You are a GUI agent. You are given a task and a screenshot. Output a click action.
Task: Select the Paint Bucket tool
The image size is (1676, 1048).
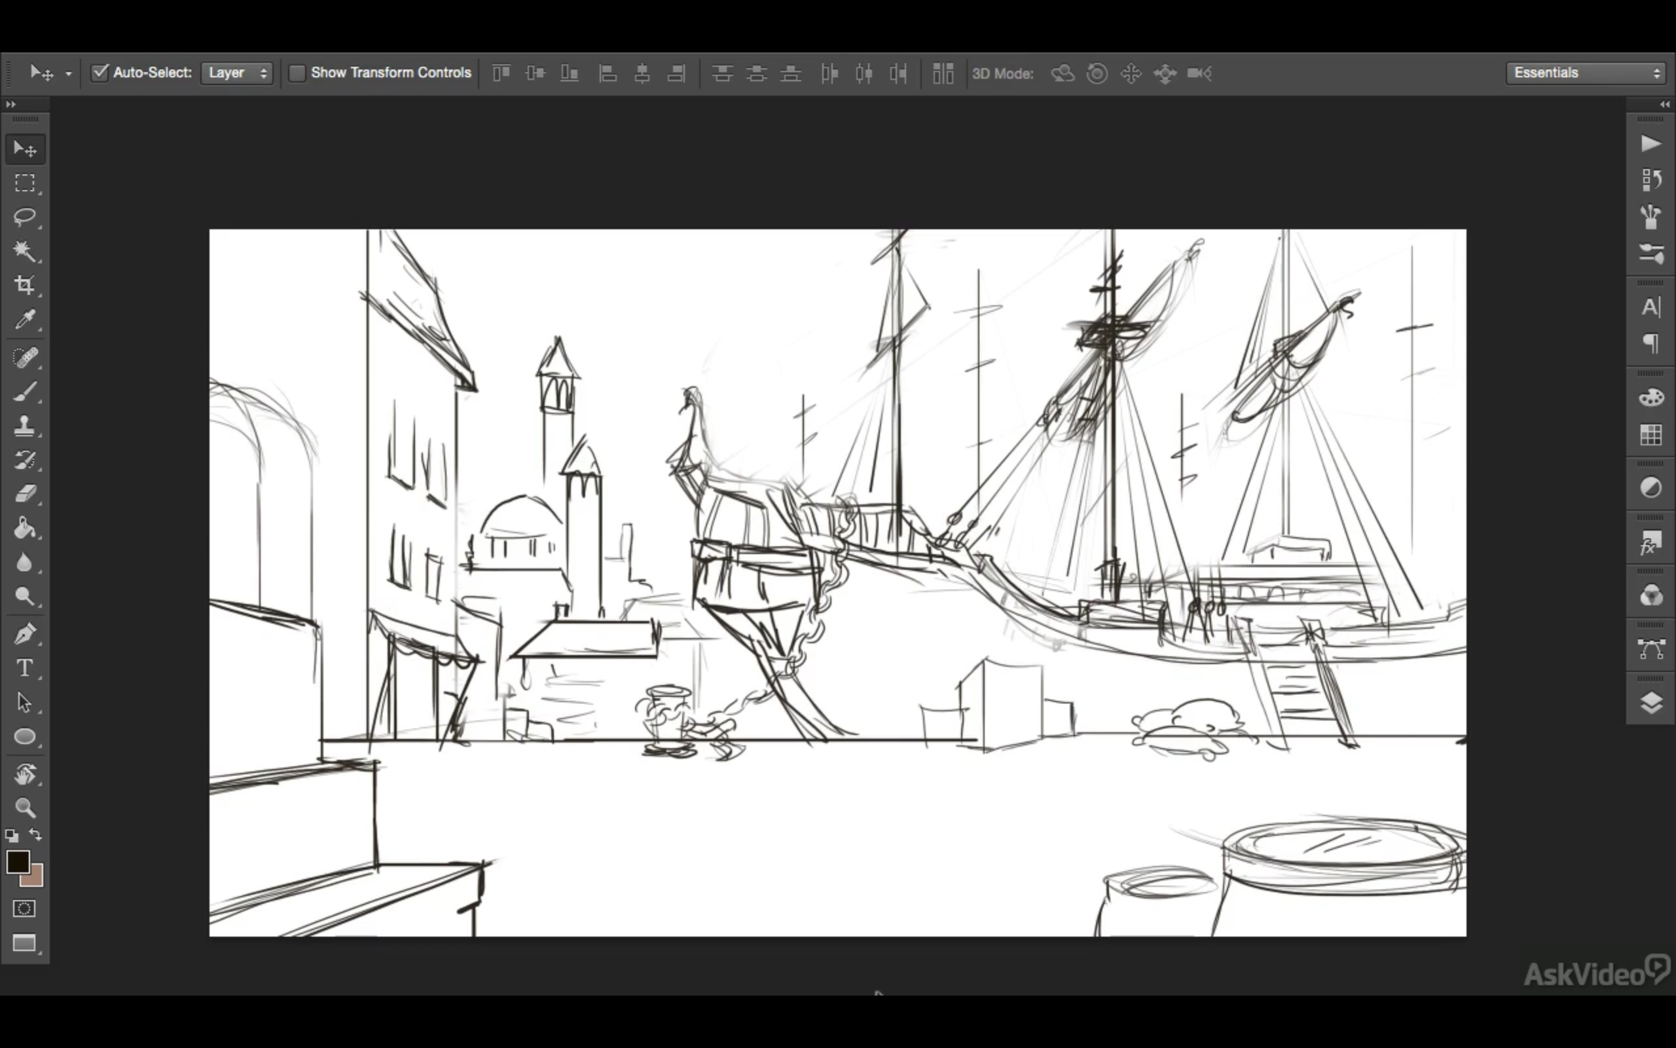(x=25, y=528)
